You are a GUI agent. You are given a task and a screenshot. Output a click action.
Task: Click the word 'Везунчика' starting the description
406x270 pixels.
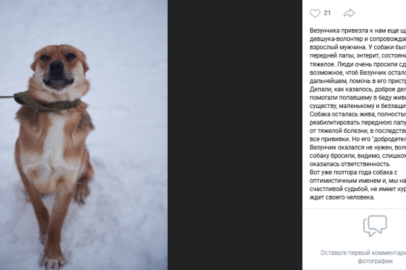[x=324, y=30]
